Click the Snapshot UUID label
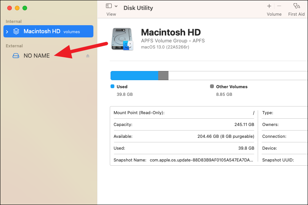This screenshot has width=308, height=205. tap(278, 160)
